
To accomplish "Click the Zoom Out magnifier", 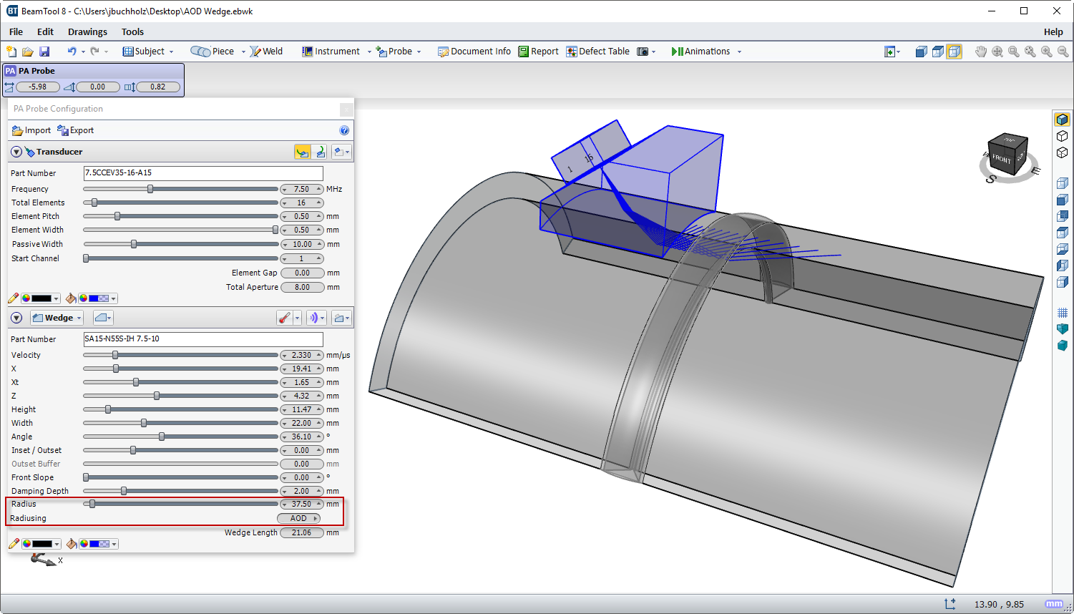I will pos(1063,52).
